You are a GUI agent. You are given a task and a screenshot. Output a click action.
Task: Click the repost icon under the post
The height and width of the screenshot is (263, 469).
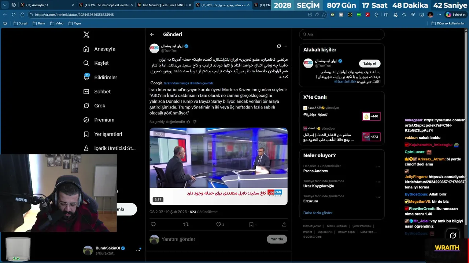click(186, 224)
